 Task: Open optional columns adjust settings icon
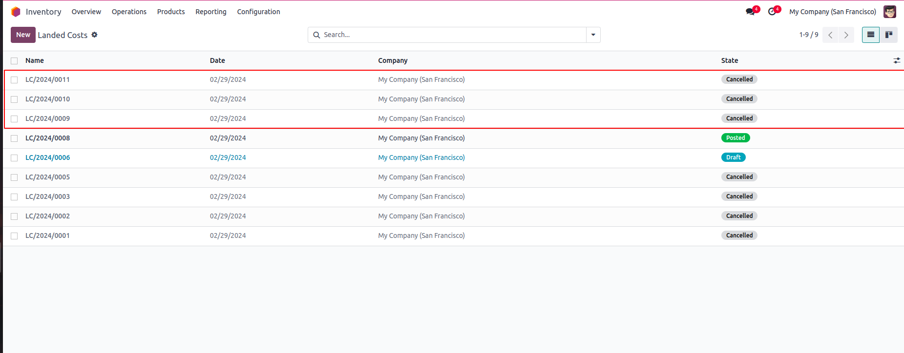coord(897,60)
